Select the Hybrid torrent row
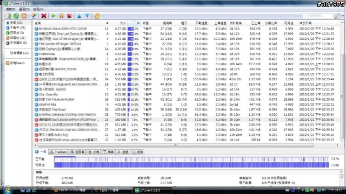This screenshot has width=346, height=194. tap(186, 89)
